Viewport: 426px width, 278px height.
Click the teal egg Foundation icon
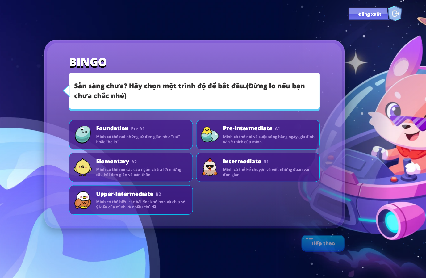(83, 135)
